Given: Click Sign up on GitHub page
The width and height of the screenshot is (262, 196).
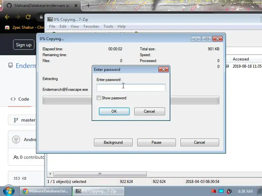Looking at the screenshot, I should (x=24, y=45).
